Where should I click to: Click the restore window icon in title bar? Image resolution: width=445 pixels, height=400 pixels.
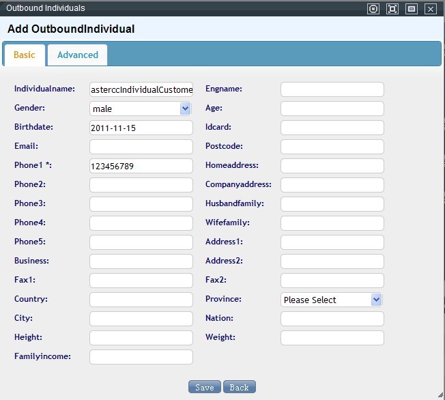pos(411,9)
